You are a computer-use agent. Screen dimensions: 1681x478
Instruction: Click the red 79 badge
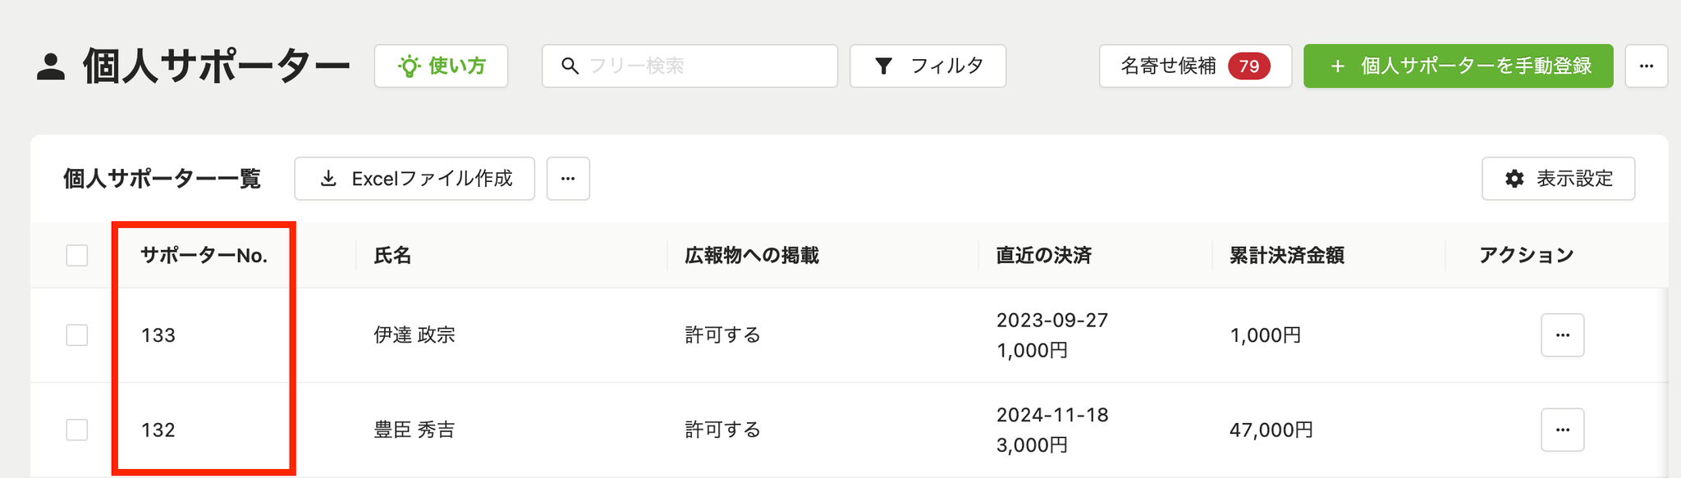[1249, 66]
